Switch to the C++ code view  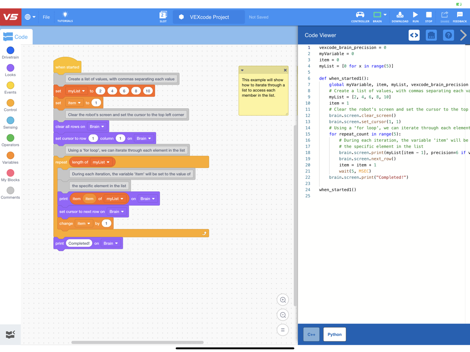pos(311,334)
